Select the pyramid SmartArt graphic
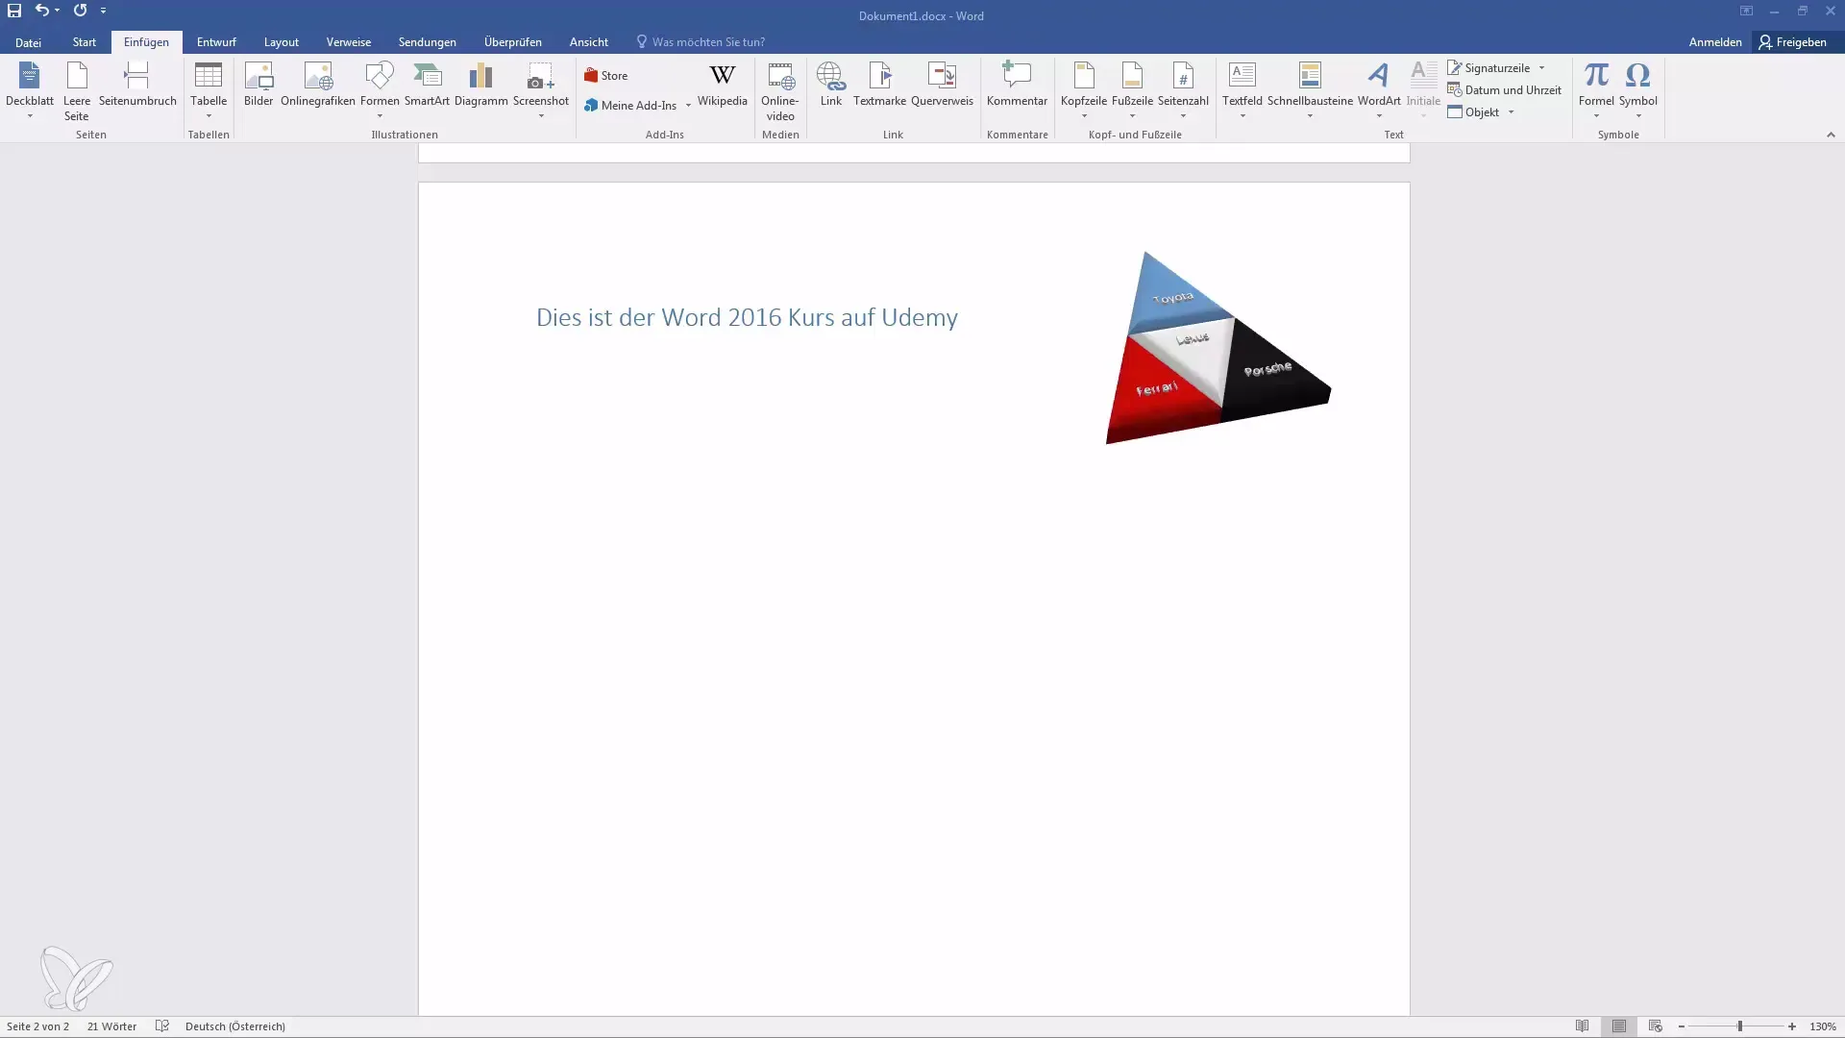This screenshot has width=1845, height=1038. 1218,347
